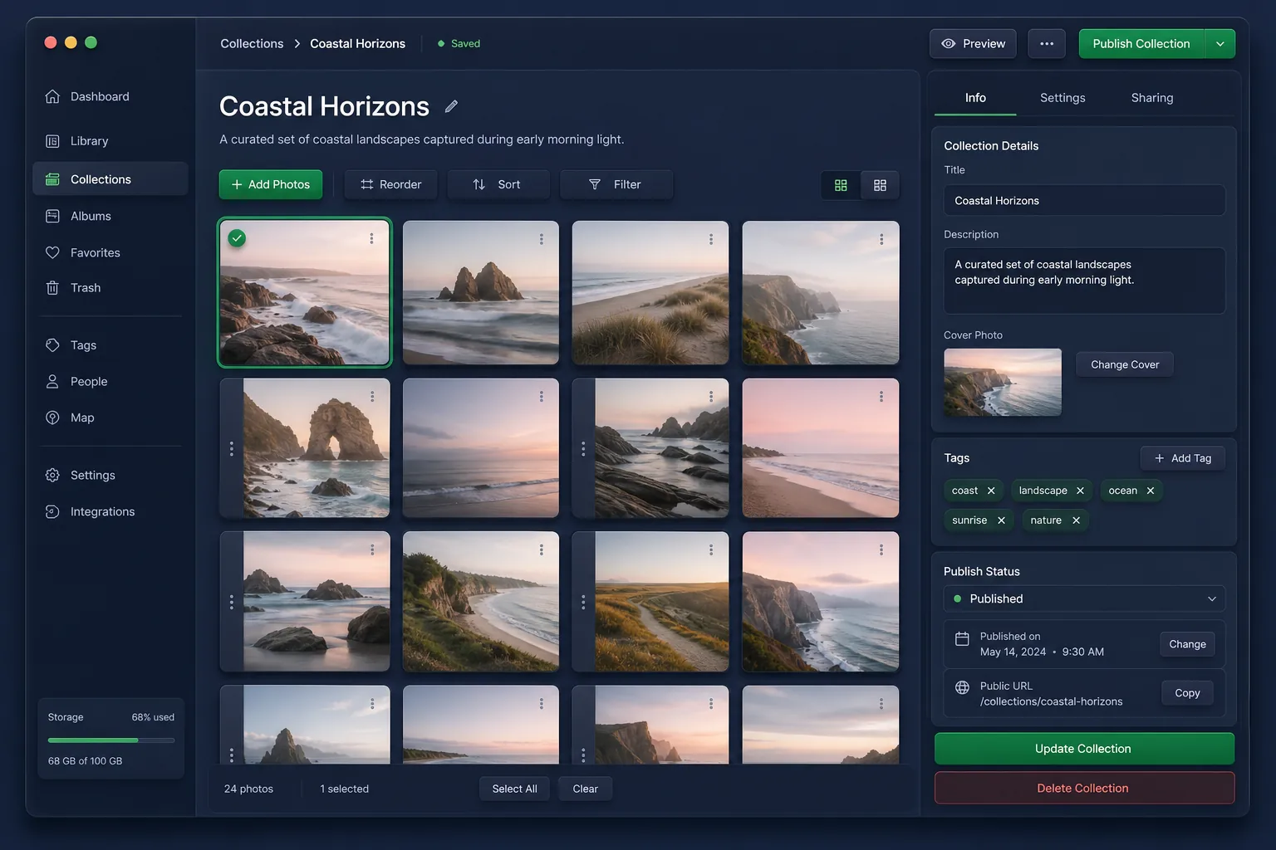Viewport: 1276px width, 850px height.
Task: Click the collection Title input field
Action: [1084, 200]
